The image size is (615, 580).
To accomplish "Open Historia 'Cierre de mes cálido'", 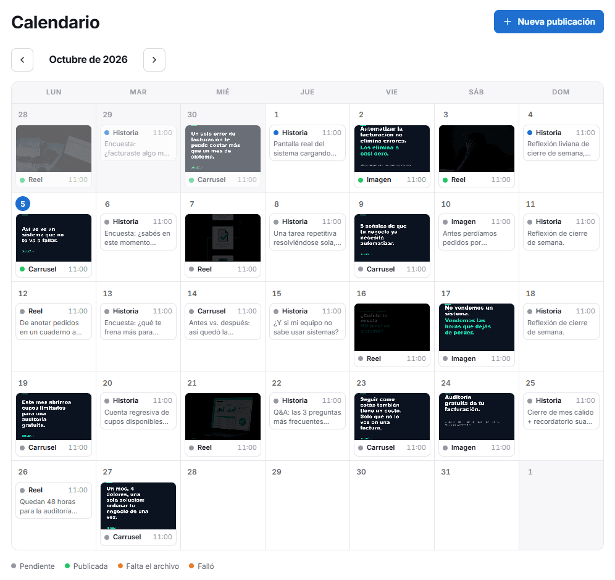I will (x=561, y=411).
